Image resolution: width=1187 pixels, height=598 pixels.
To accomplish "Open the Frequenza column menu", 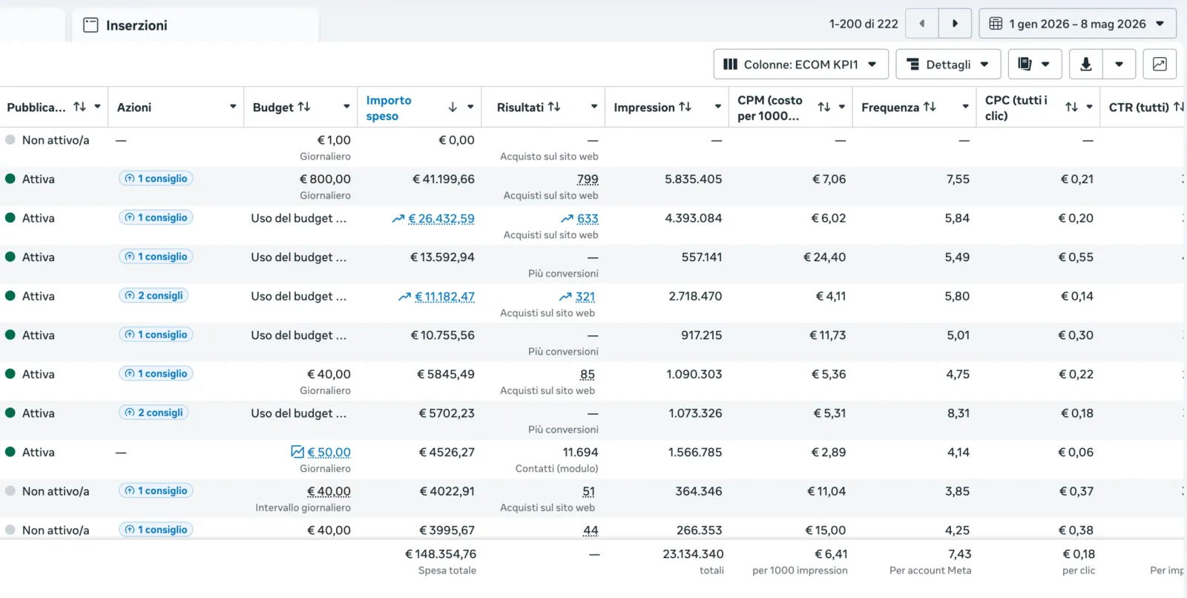I will pos(965,107).
